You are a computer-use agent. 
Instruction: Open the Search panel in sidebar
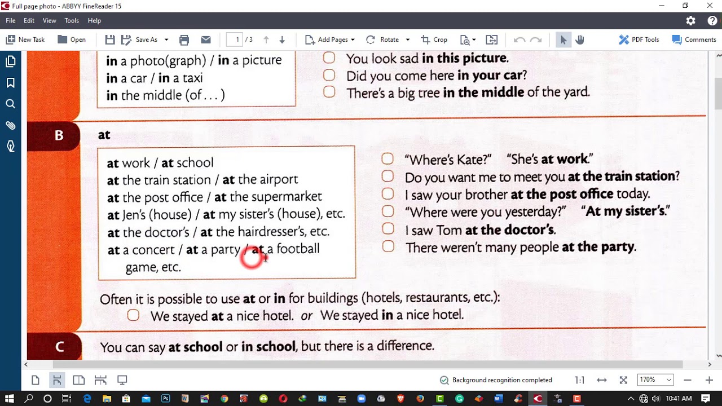pyautogui.click(x=10, y=104)
